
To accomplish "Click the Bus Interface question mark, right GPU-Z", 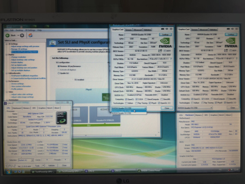I will [236, 59].
